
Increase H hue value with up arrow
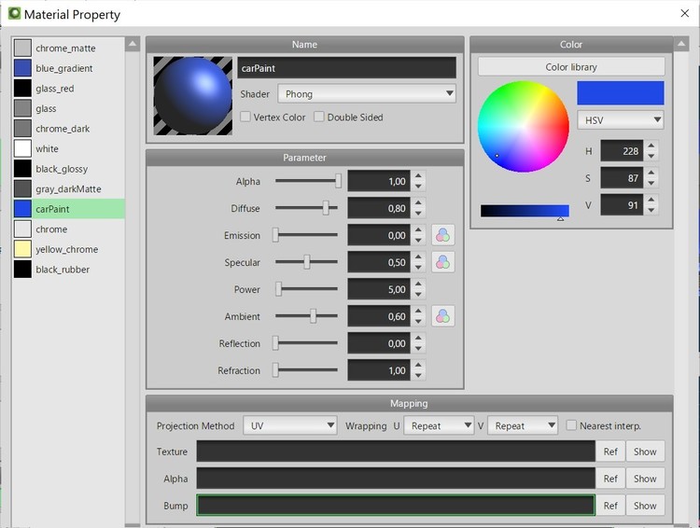[x=651, y=146]
